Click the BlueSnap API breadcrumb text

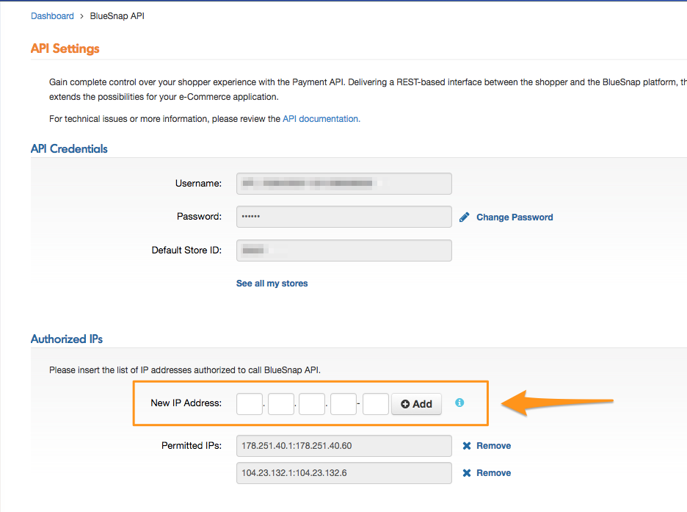117,15
